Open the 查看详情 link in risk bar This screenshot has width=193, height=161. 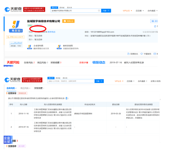[x=84, y=63]
